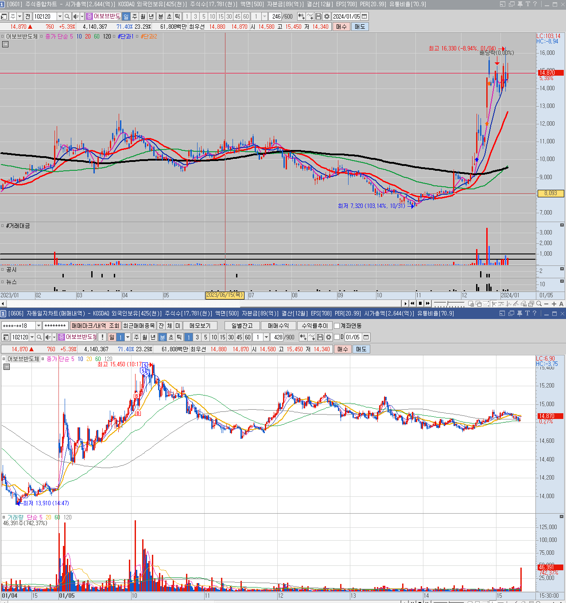Open 최근매매종목 tab

pos(139,326)
